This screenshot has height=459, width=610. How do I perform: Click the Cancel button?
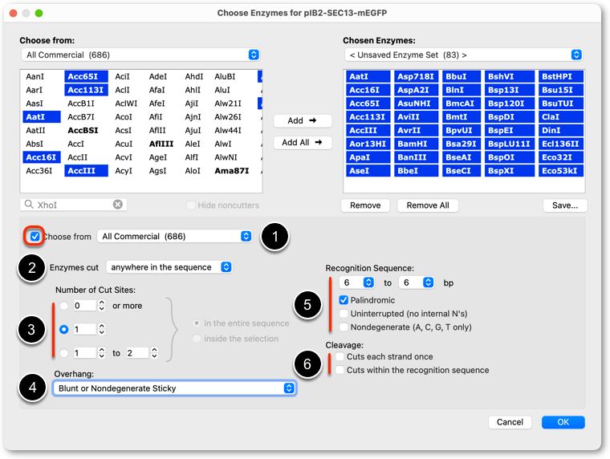[510, 422]
